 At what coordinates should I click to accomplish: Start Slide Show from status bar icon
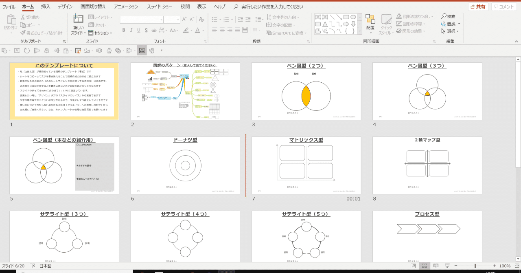pyautogui.click(x=447, y=266)
